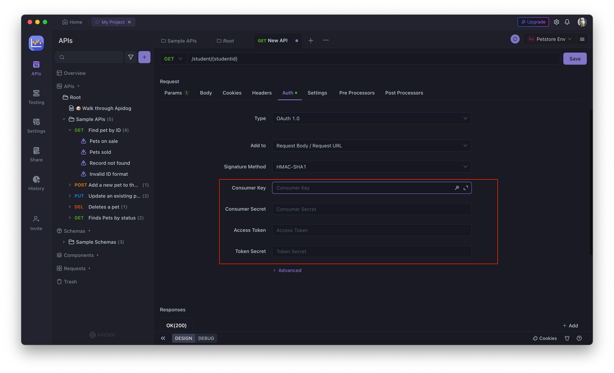Click the magic wand in Consumer Key

457,188
